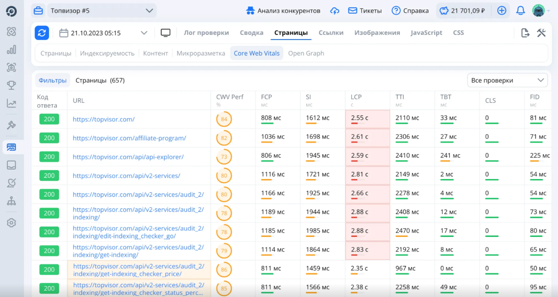Image resolution: width=558 pixels, height=297 pixels.
Task: Switch to Лог проверки tab
Action: click(x=206, y=33)
